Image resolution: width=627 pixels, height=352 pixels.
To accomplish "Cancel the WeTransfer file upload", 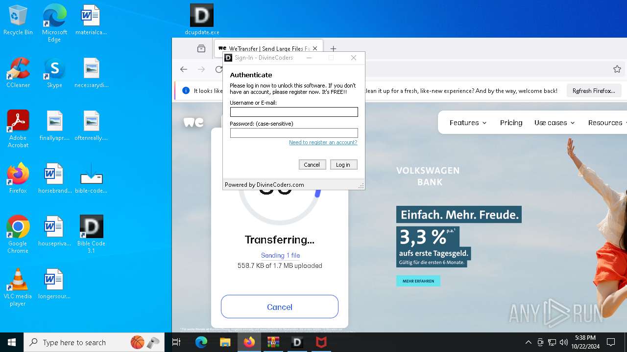I will pos(280,307).
